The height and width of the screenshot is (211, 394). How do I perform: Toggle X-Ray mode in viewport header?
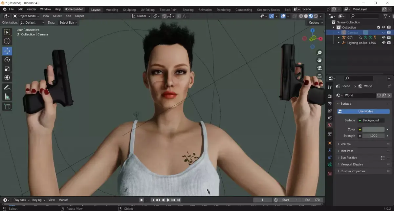[295, 16]
